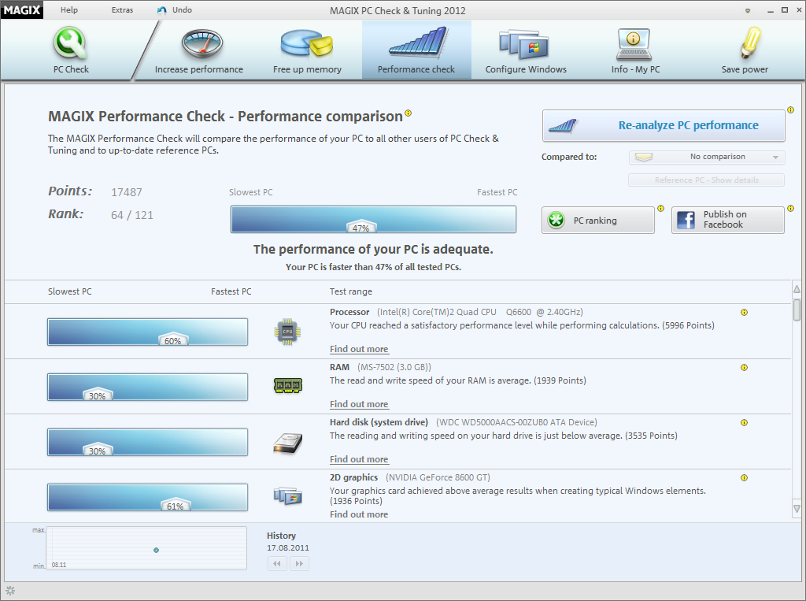Viewport: 806px width, 601px height.
Task: Open the Help menu
Action: (69, 9)
